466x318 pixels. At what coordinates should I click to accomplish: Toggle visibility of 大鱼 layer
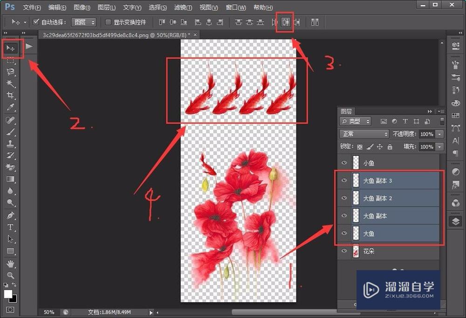point(344,233)
